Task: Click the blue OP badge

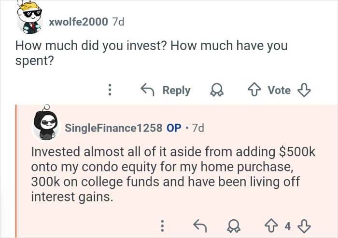Action: [x=174, y=128]
